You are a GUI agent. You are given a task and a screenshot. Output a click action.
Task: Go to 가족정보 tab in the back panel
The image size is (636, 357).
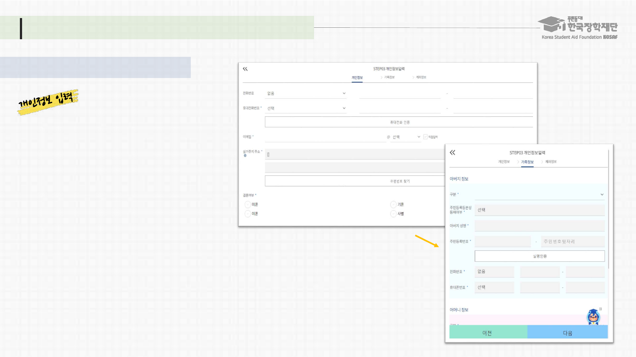click(389, 77)
